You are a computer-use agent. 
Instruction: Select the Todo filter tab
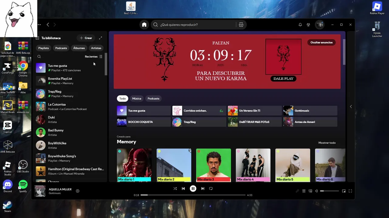coord(122,98)
